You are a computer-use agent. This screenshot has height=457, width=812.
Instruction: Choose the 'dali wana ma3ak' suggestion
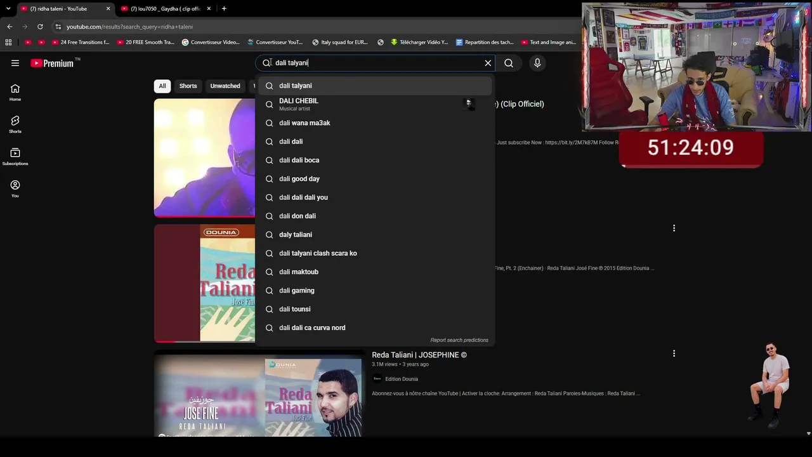pyautogui.click(x=375, y=123)
